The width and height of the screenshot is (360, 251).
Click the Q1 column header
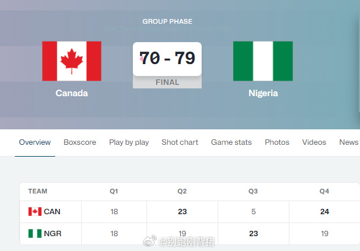(114, 192)
